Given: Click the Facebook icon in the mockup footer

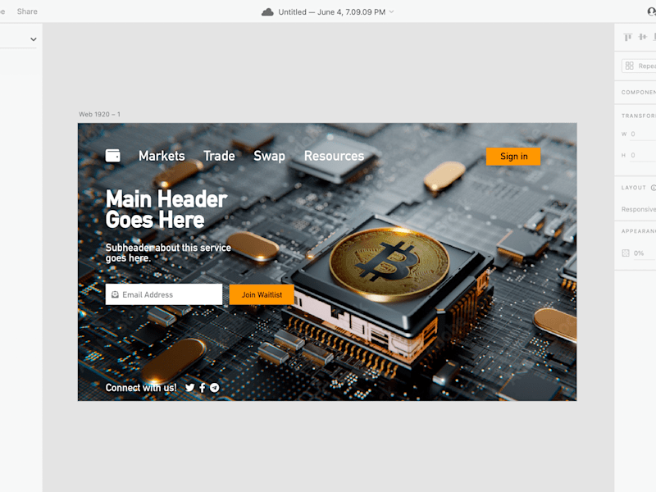Looking at the screenshot, I should pos(203,387).
